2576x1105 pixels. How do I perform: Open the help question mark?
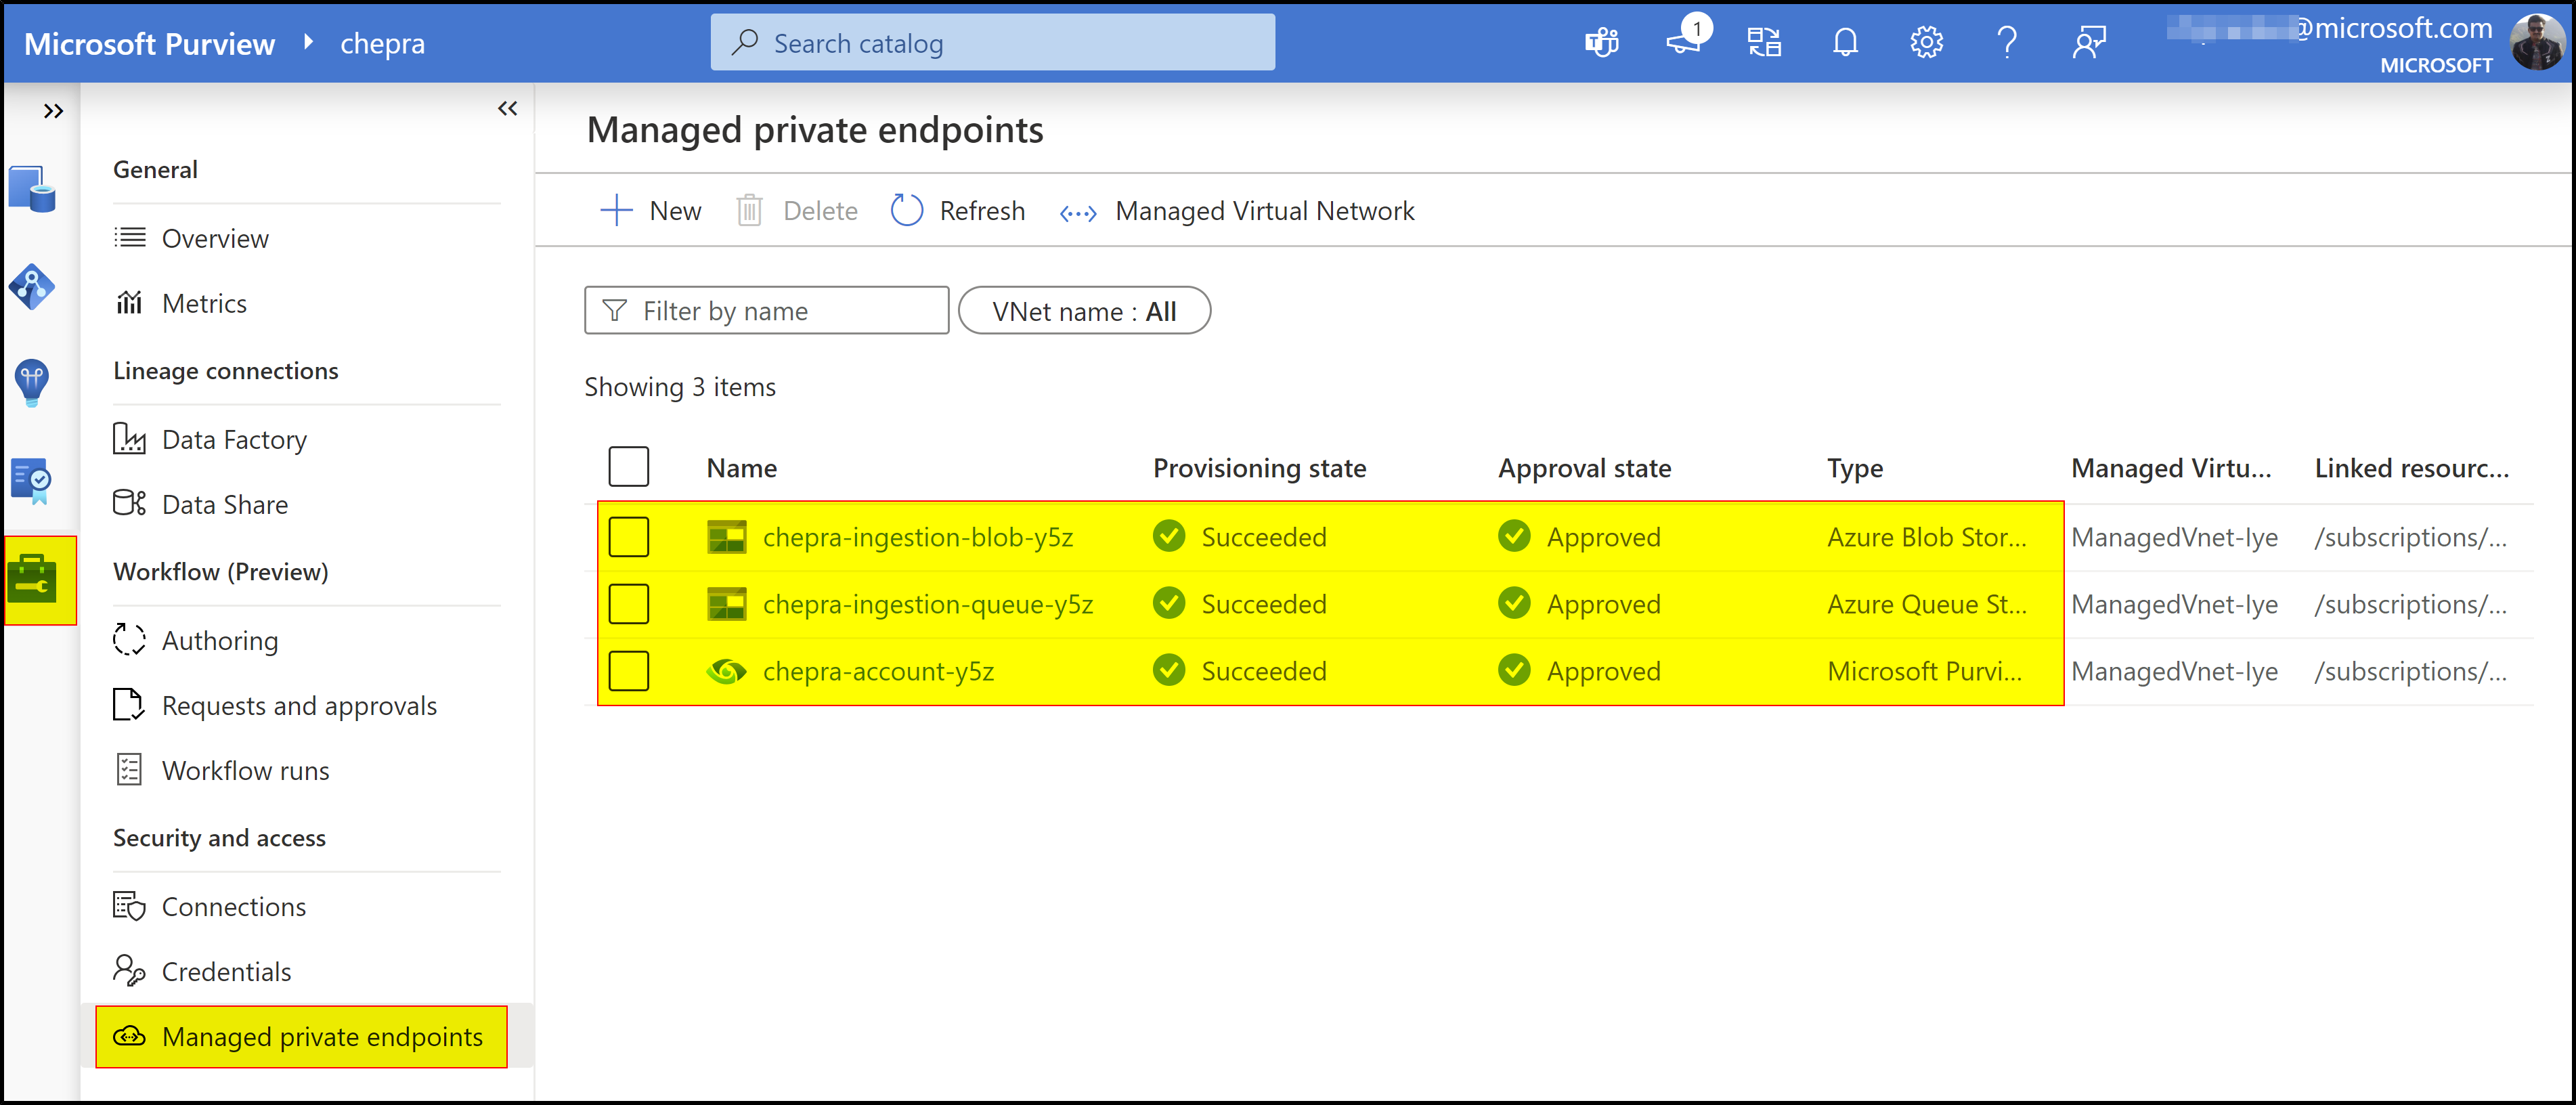click(x=2007, y=42)
